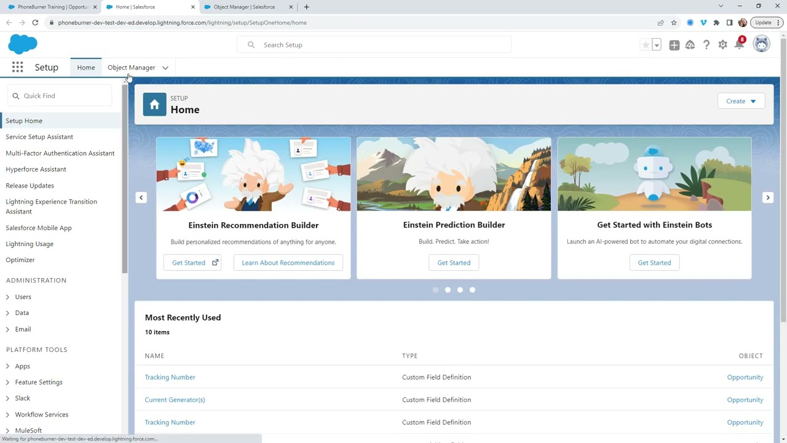Open the Object Manager tab dropdown chevron
Screen dimensions: 787x443
(x=165, y=68)
